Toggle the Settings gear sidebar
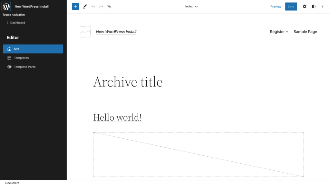The height and width of the screenshot is (184, 330). [x=305, y=6]
